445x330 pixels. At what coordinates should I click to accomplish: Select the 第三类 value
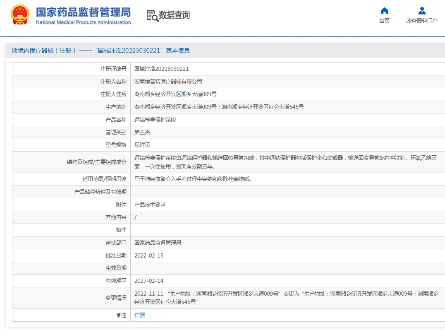pos(142,132)
